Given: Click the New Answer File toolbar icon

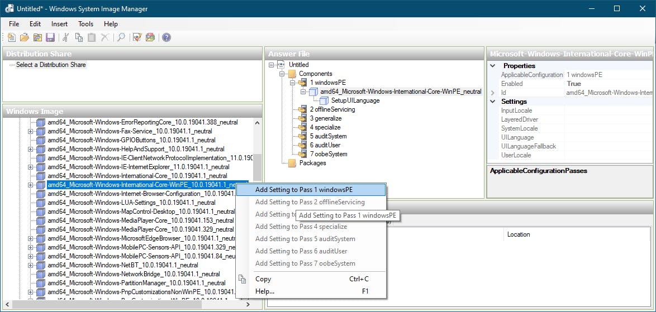Looking at the screenshot, I should [x=12, y=37].
